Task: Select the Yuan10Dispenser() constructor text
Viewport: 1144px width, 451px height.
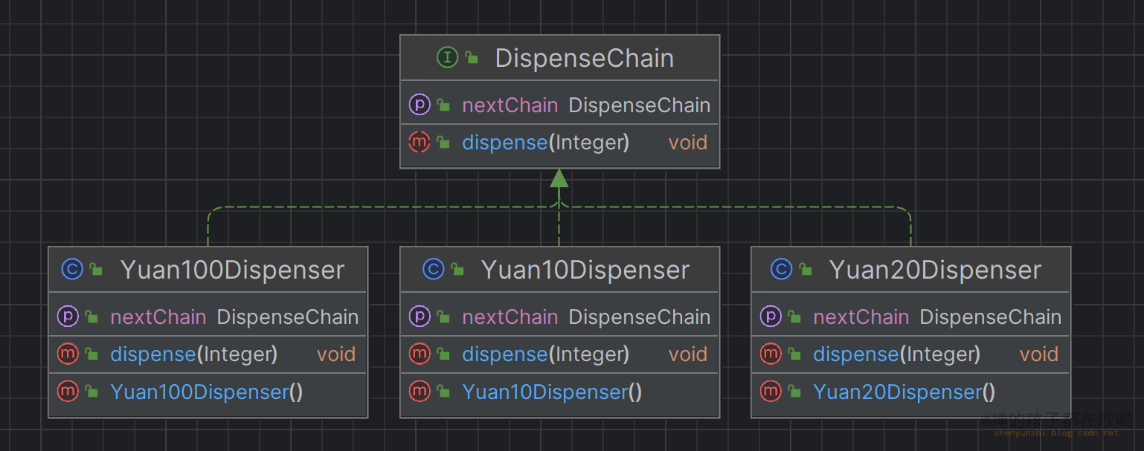Action: coord(552,392)
